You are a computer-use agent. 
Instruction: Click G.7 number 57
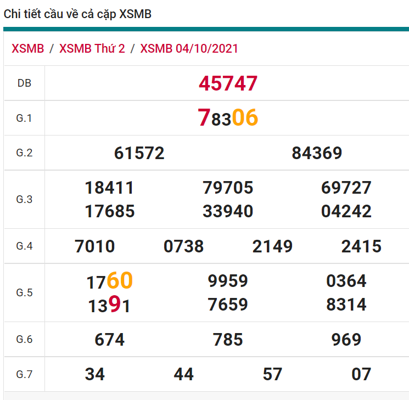tap(272, 374)
